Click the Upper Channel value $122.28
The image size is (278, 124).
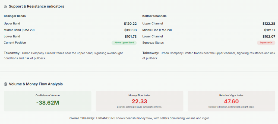coord(269,24)
